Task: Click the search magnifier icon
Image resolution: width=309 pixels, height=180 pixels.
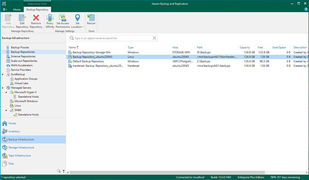Action: click(x=72, y=38)
